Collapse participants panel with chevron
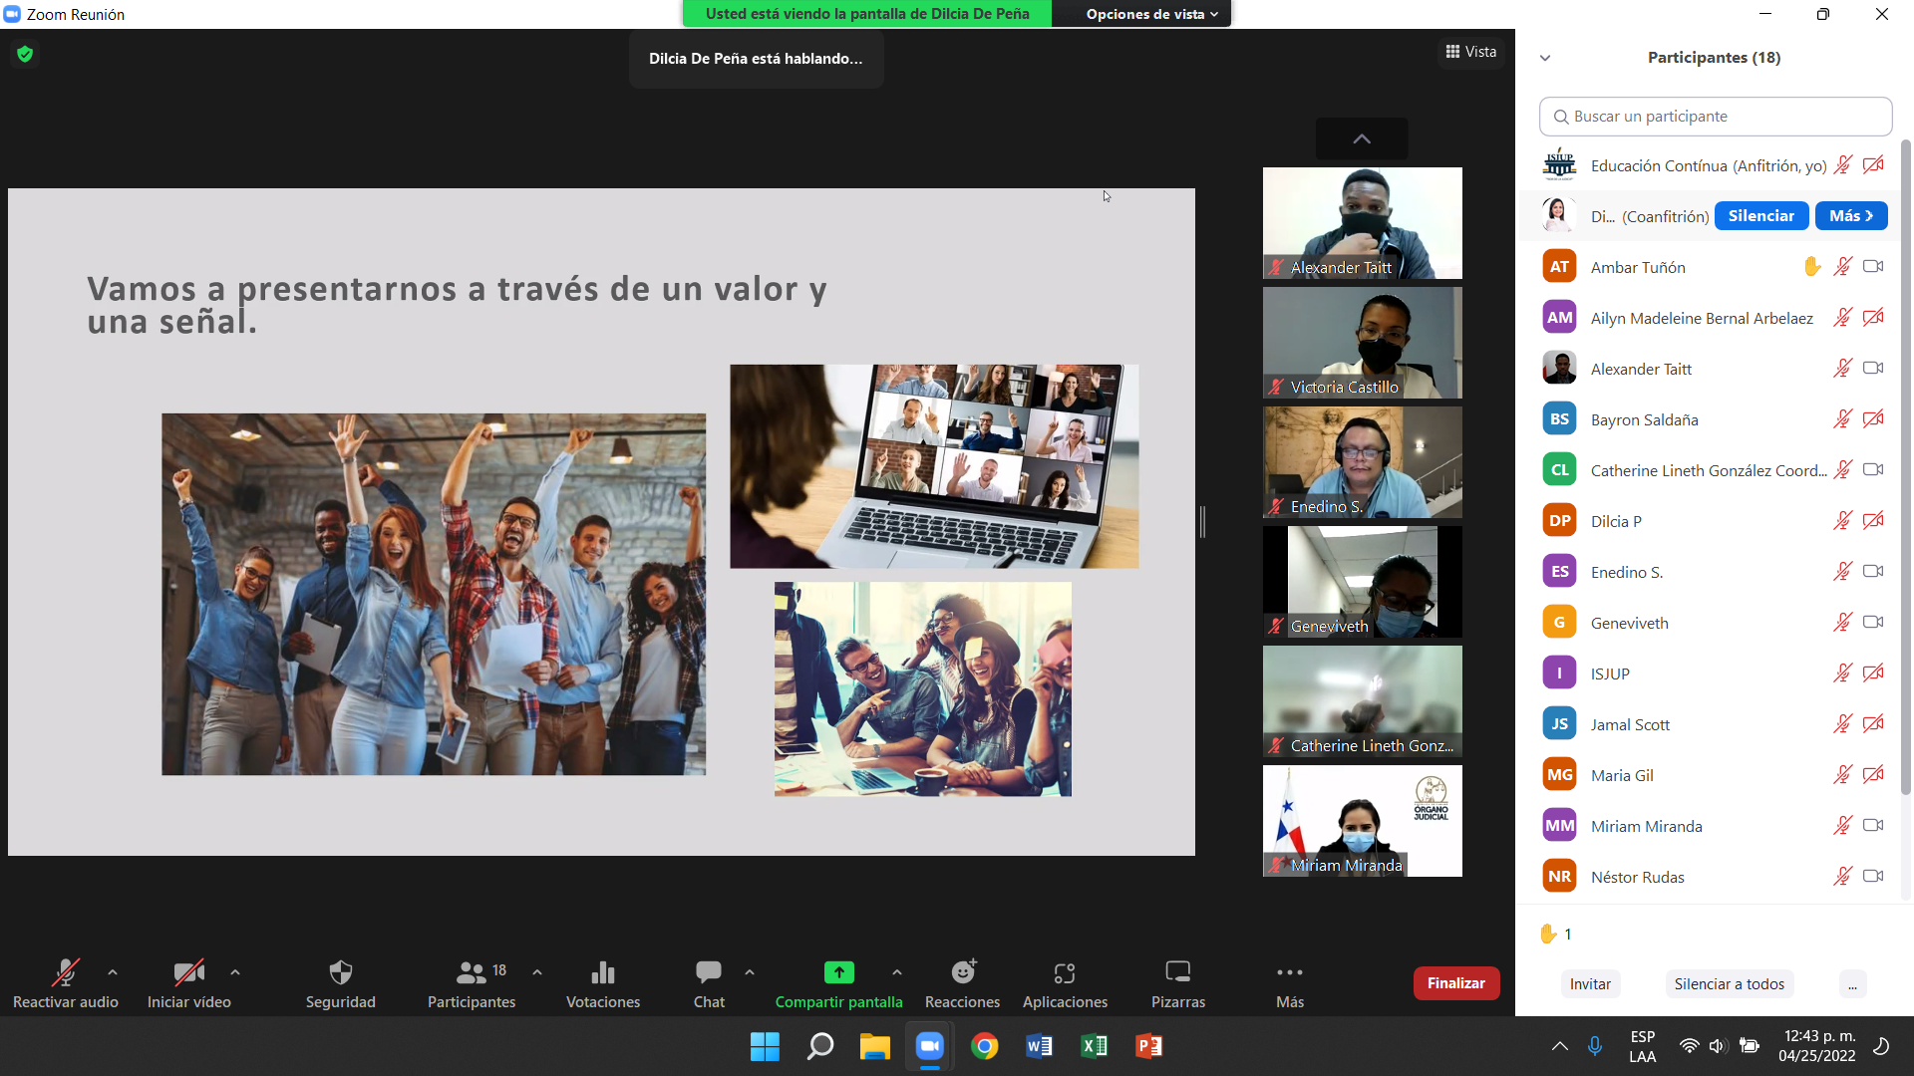Viewport: 1914px width, 1076px height. click(x=1545, y=58)
